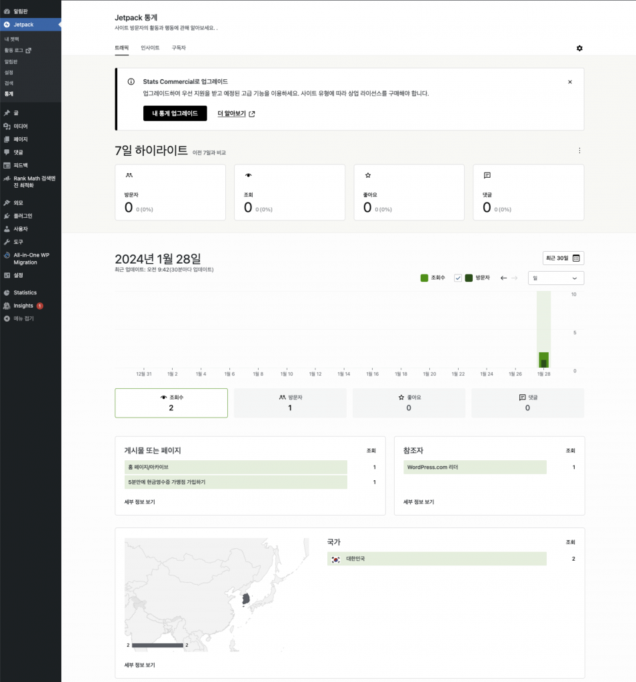Click the 더 알아보기 link
The height and width of the screenshot is (682, 636).
click(x=236, y=113)
